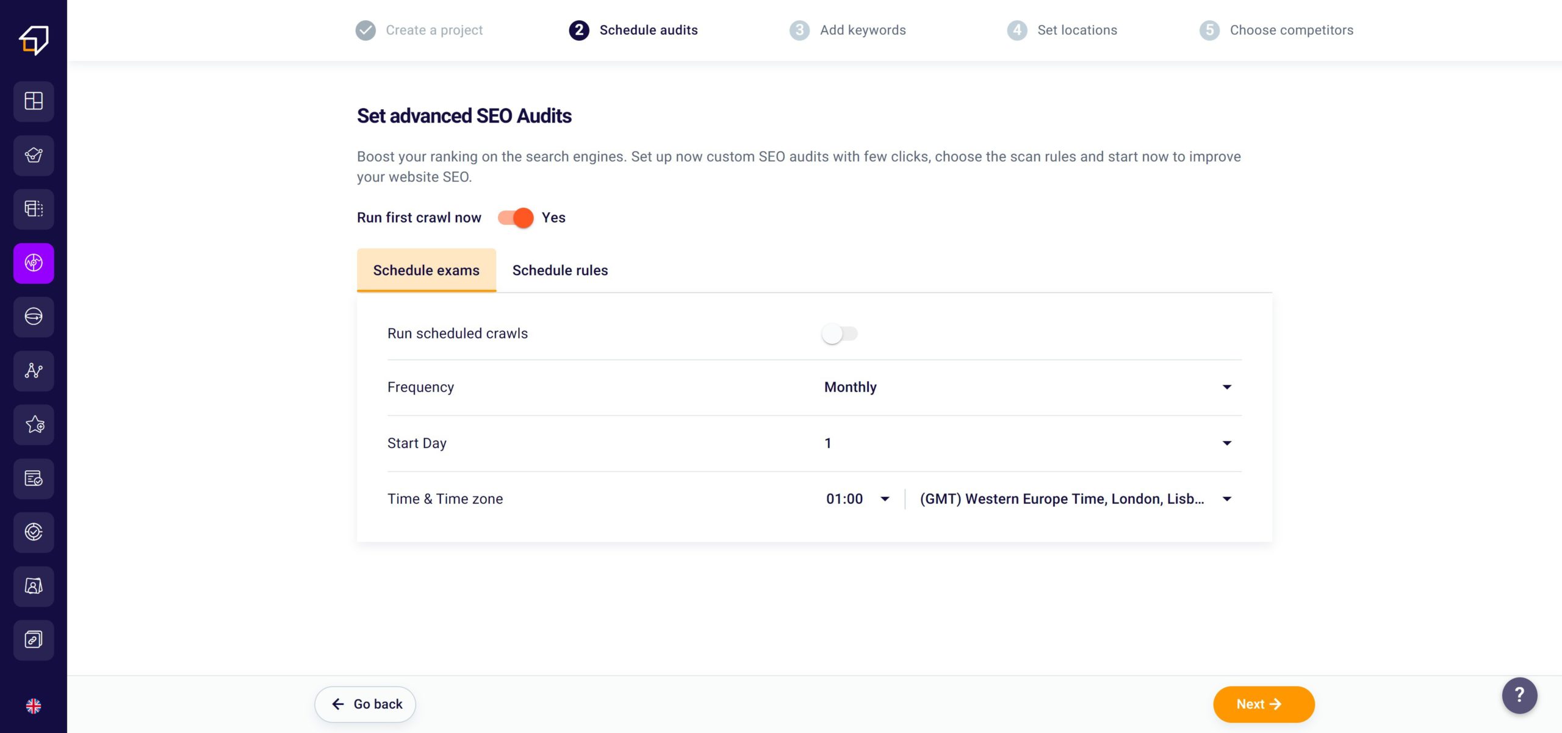Toggle off Run first crawl now
The height and width of the screenshot is (733, 1562).
click(516, 218)
